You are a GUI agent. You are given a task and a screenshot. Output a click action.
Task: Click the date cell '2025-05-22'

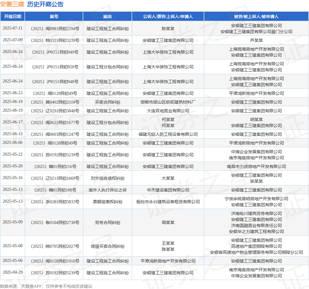pyautogui.click(x=13, y=154)
